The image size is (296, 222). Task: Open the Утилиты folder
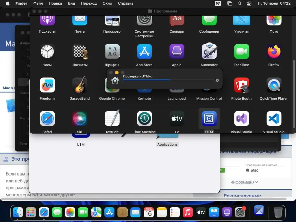pyautogui.click(x=241, y=20)
